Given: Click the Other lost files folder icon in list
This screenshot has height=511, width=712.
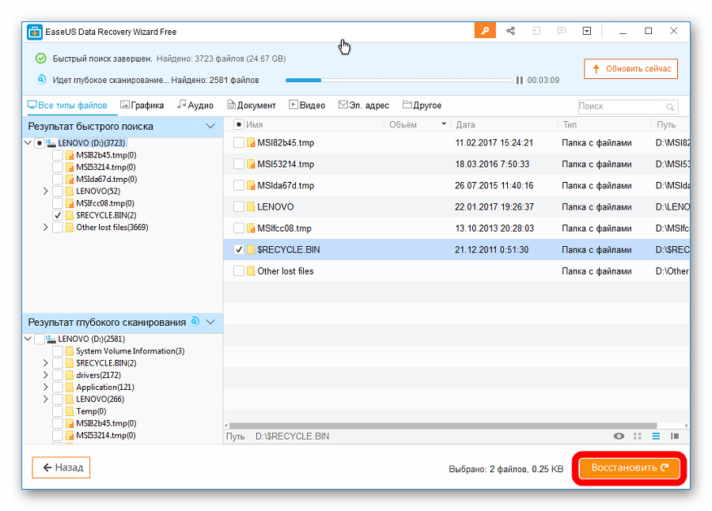Looking at the screenshot, I should (x=251, y=271).
